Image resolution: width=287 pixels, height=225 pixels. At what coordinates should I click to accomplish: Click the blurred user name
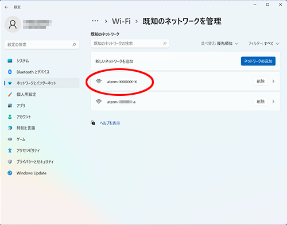pos(37,24)
